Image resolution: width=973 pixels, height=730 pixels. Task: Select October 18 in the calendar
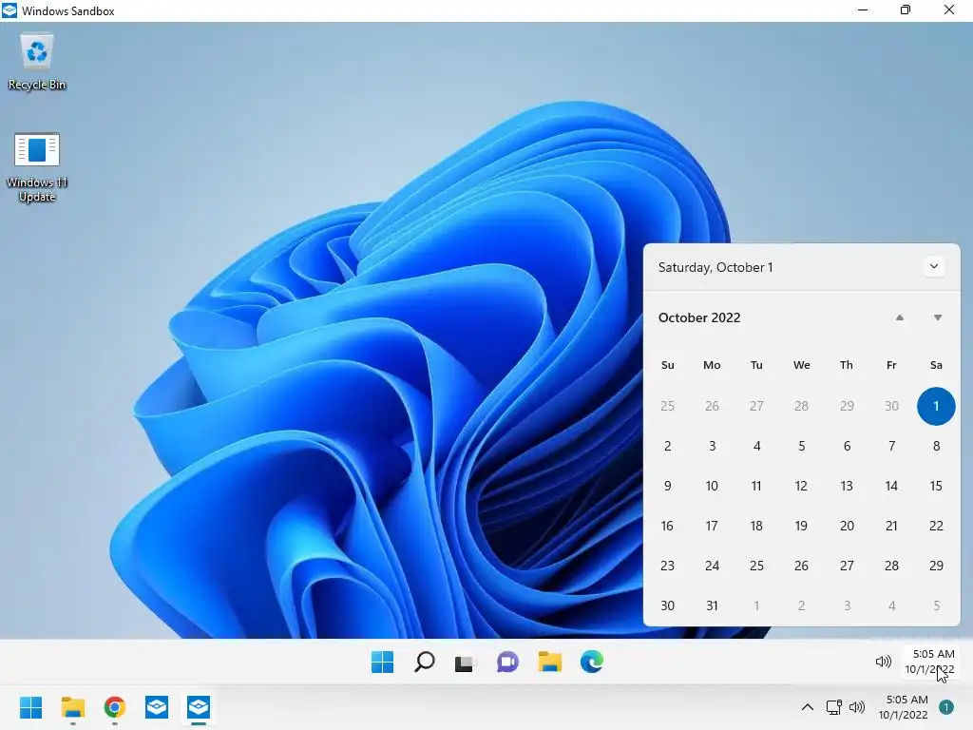[x=757, y=526]
